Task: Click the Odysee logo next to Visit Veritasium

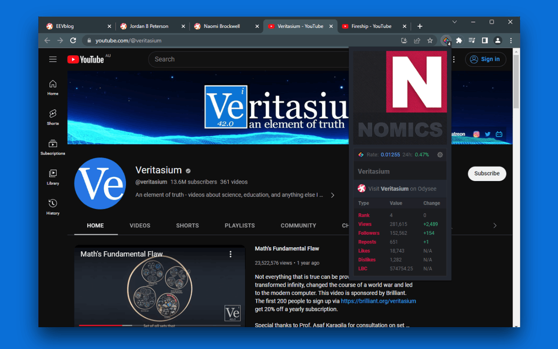Action: tap(362, 188)
